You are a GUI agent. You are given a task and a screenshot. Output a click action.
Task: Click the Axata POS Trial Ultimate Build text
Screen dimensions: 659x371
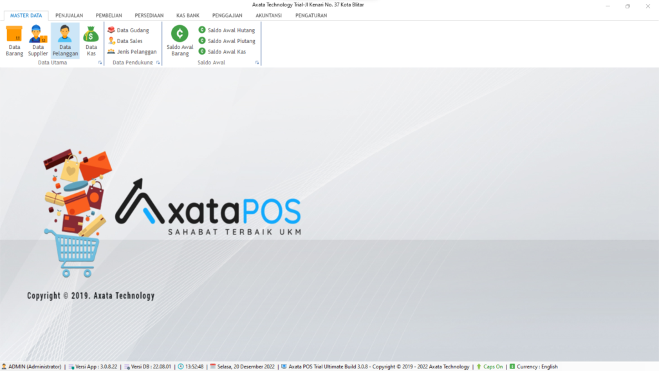(x=375, y=366)
